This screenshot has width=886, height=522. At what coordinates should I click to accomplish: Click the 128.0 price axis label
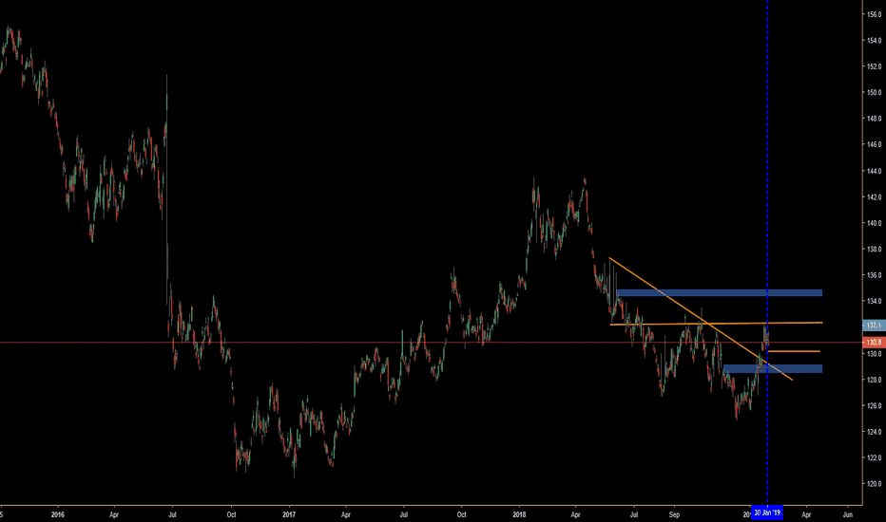tap(875, 380)
